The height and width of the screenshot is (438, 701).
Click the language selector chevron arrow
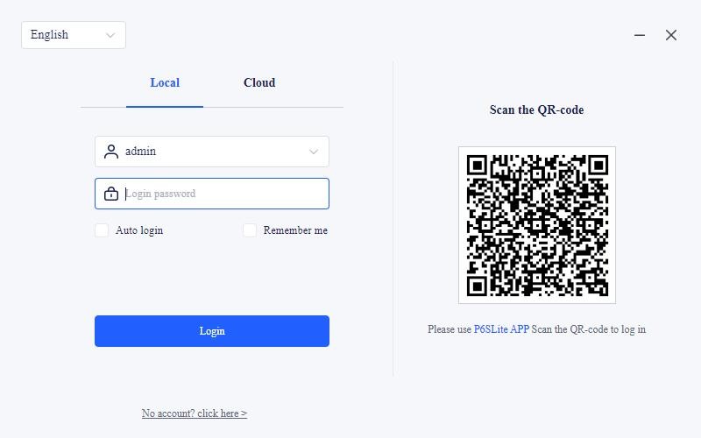[x=110, y=35]
